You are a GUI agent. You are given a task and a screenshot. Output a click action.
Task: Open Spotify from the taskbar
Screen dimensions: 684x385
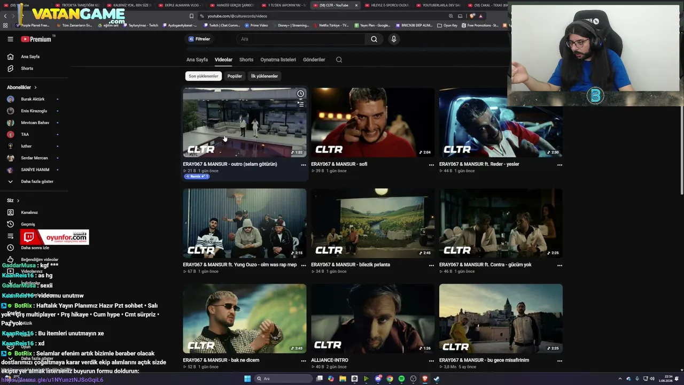tap(401, 379)
